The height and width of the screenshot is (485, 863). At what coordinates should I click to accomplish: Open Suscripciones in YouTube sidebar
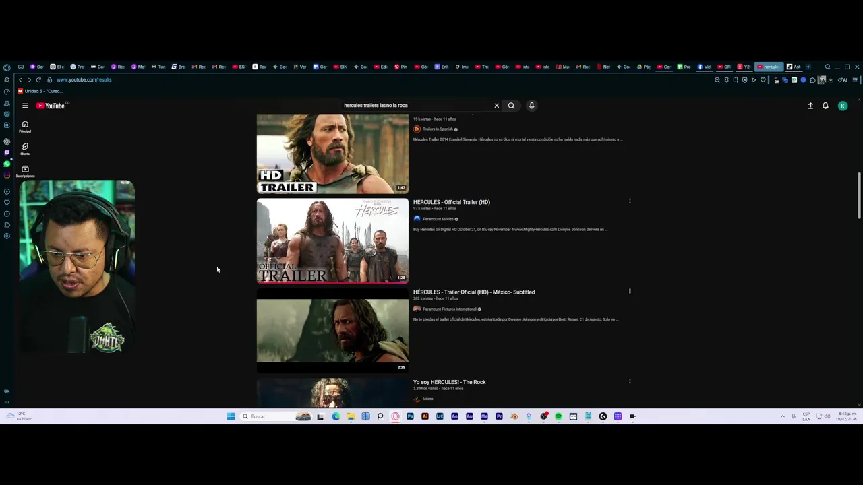[25, 171]
